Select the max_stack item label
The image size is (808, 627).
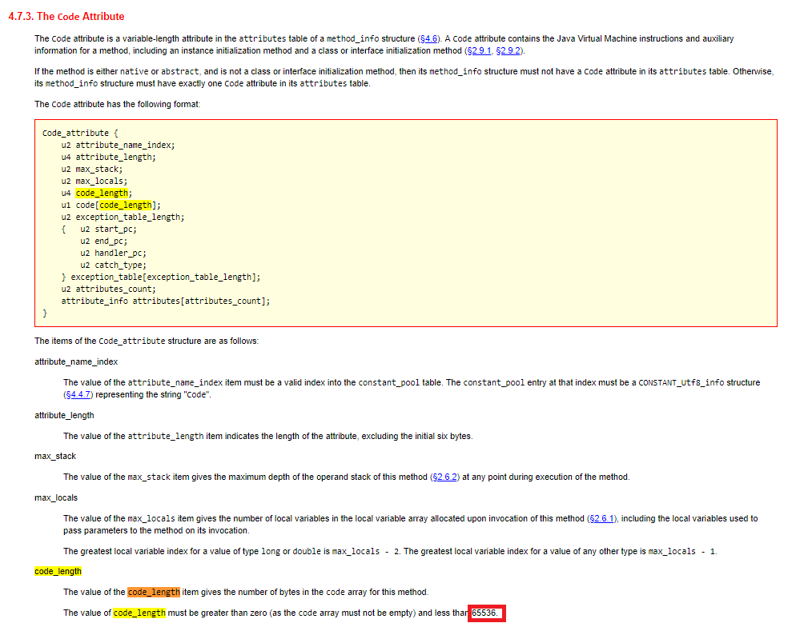click(54, 456)
